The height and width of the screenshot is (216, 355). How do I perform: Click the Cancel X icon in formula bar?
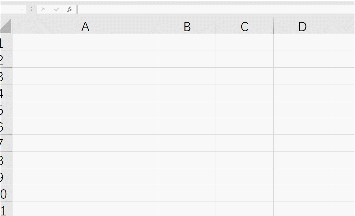[44, 9]
